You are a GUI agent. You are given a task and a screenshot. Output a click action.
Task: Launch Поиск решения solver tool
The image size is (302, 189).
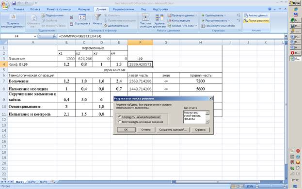(x=256, y=20)
